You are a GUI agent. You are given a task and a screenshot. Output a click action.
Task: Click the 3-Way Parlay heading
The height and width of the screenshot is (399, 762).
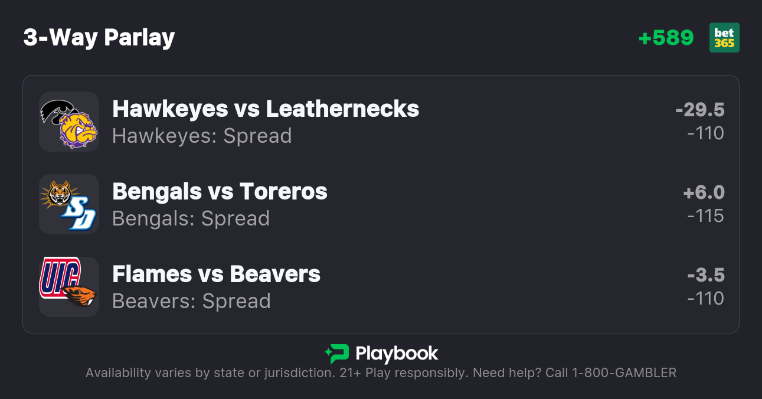click(x=99, y=38)
